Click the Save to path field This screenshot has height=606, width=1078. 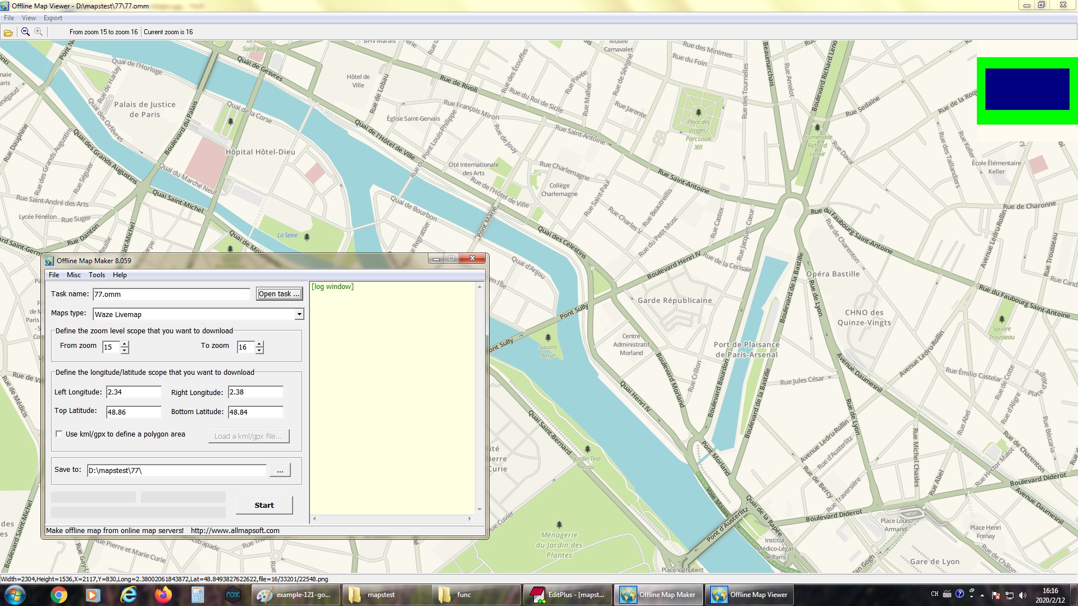pos(177,470)
